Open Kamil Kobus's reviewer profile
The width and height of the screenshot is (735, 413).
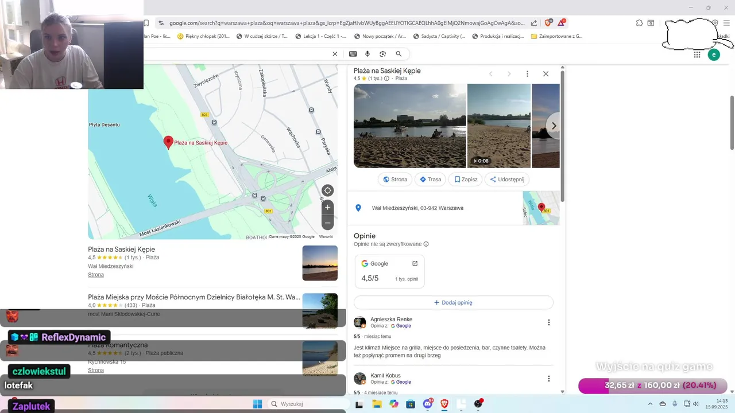385,376
